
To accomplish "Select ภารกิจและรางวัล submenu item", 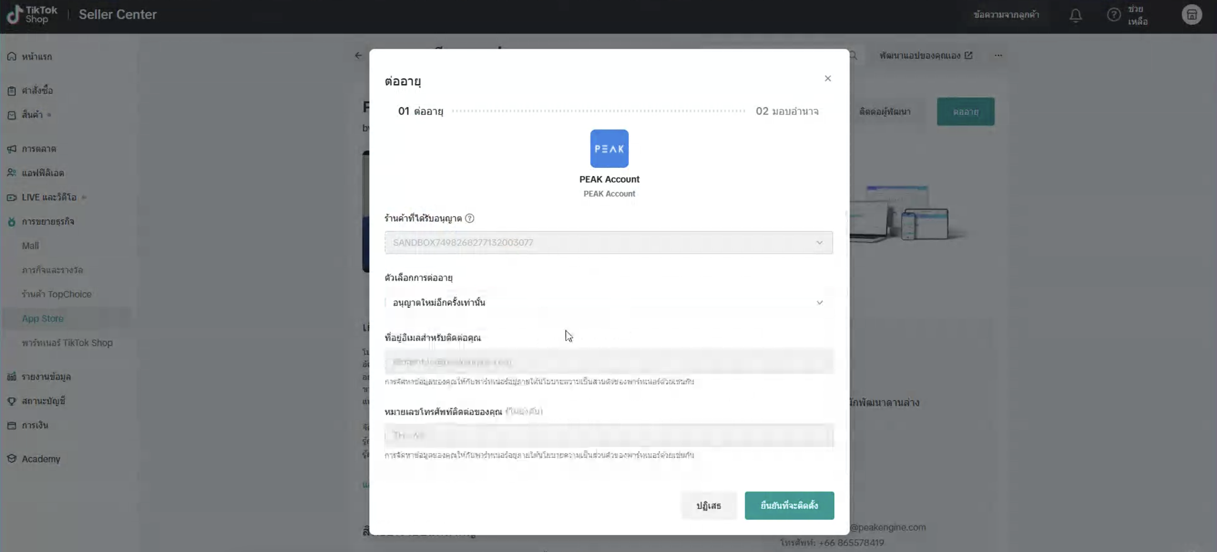I will [x=52, y=270].
